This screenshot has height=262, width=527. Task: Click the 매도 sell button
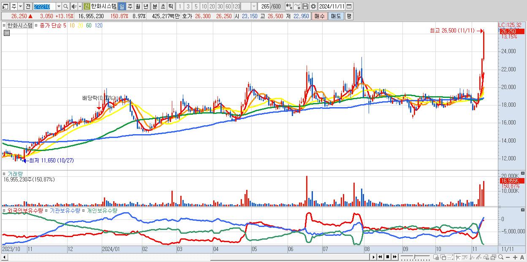tap(336, 16)
